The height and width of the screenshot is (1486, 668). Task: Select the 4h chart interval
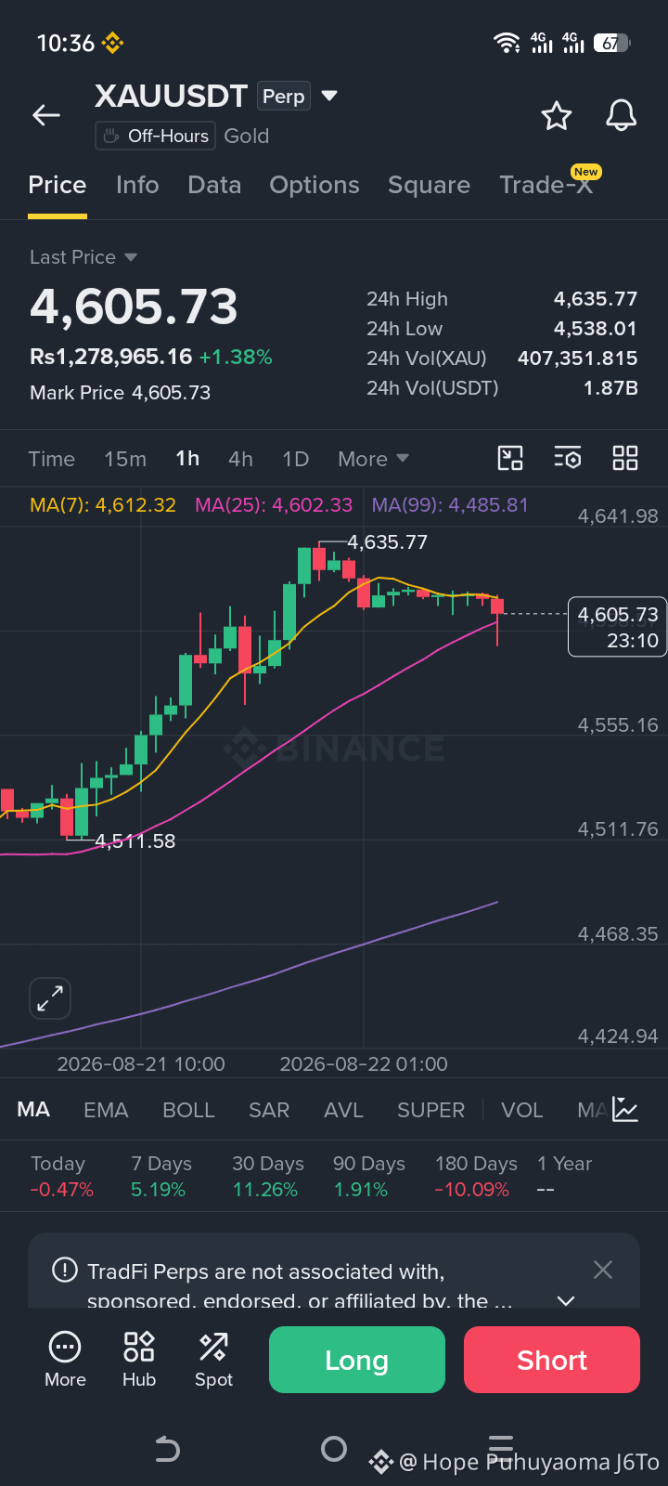tap(240, 459)
